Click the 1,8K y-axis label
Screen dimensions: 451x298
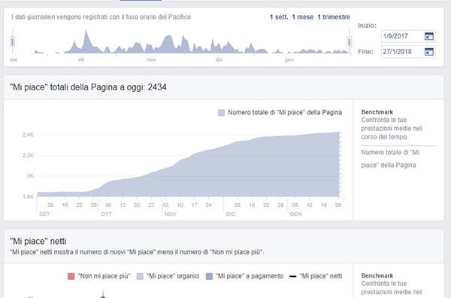pos(29,196)
